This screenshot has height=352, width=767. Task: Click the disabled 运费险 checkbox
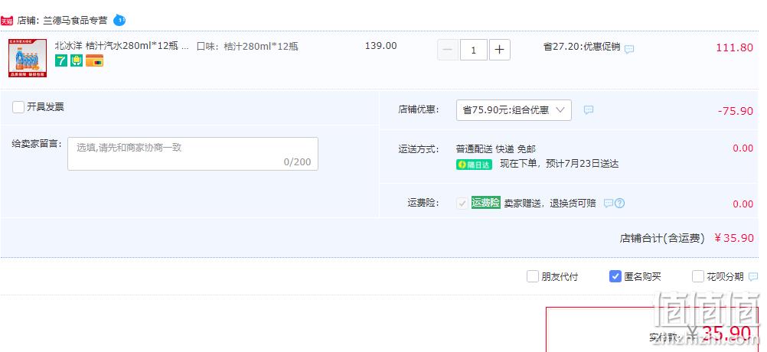[462, 204]
